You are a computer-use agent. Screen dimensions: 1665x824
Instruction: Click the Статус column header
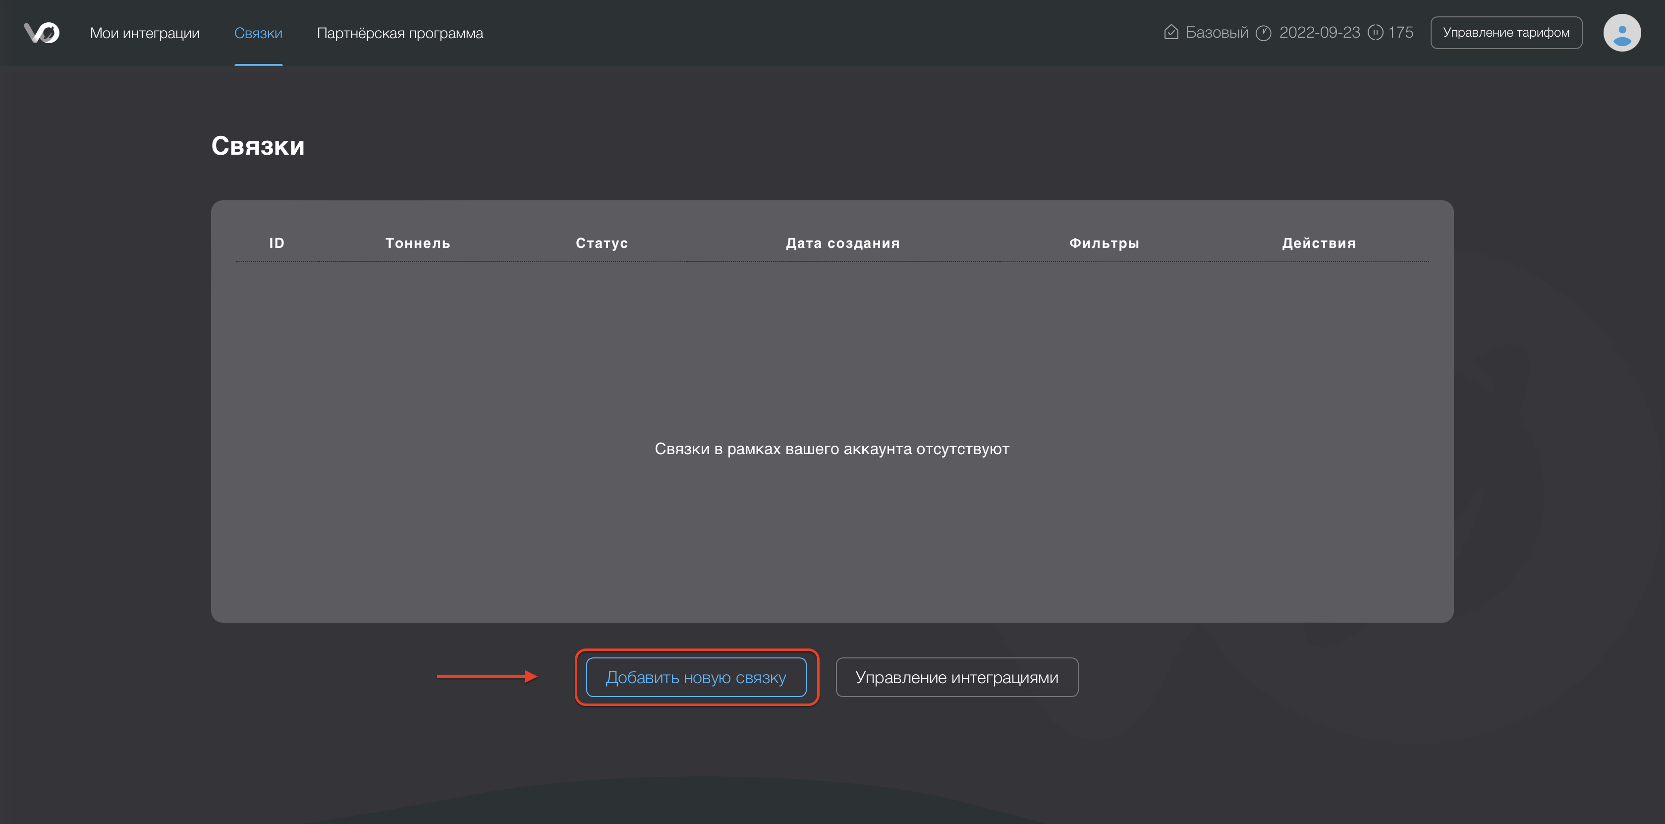602,243
